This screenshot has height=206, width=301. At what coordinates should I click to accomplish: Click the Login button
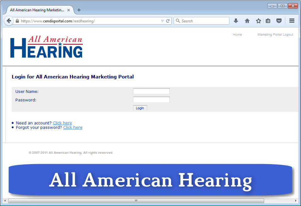[140, 108]
